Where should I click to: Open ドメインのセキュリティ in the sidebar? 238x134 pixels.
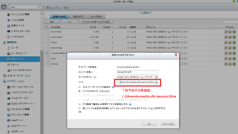[20, 70]
